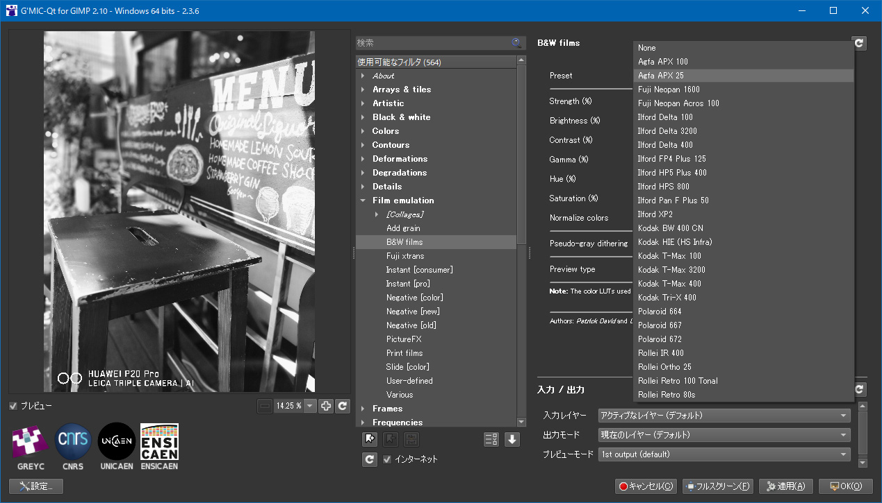
Task: Expand the Frames category
Action: click(363, 409)
